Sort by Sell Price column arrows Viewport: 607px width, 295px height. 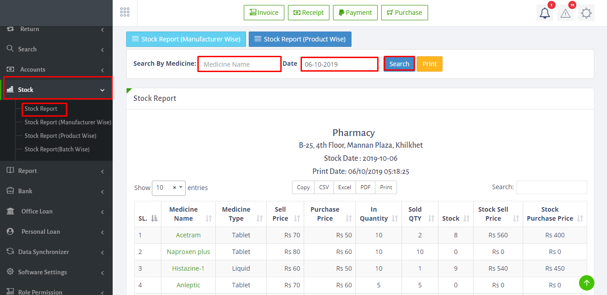click(297, 218)
